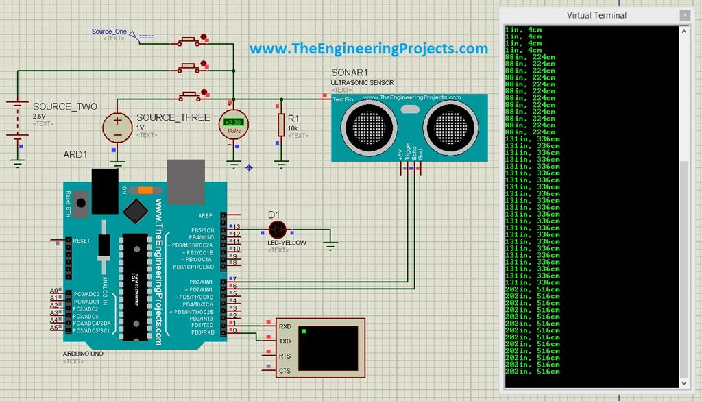Click the D1 LED-YELLOW component

277,230
